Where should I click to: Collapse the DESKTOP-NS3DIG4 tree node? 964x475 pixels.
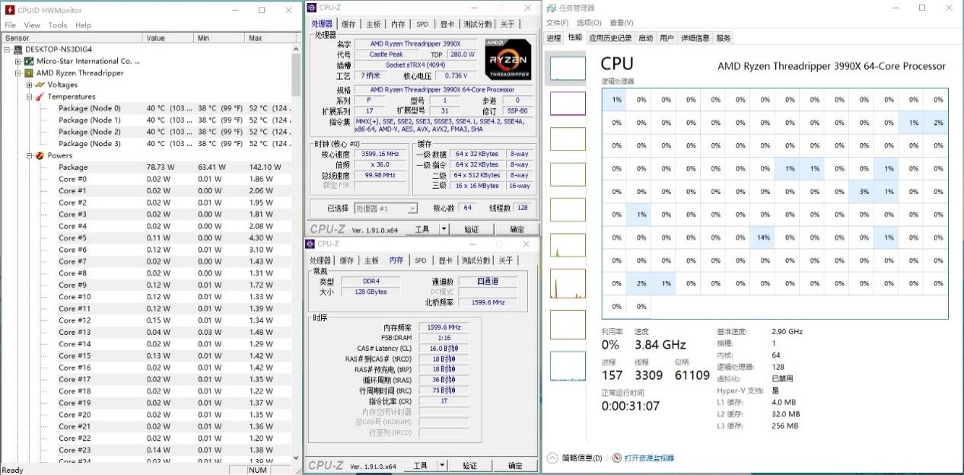click(x=7, y=49)
